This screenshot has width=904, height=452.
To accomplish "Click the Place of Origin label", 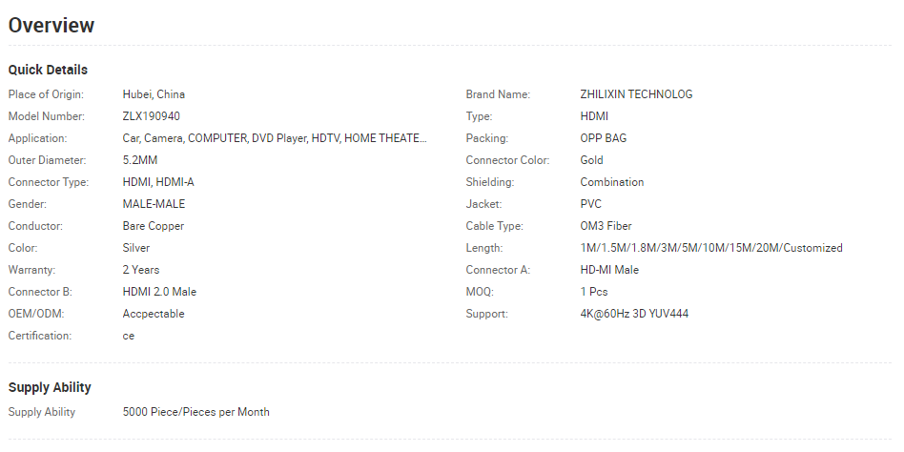I will (x=46, y=94).
